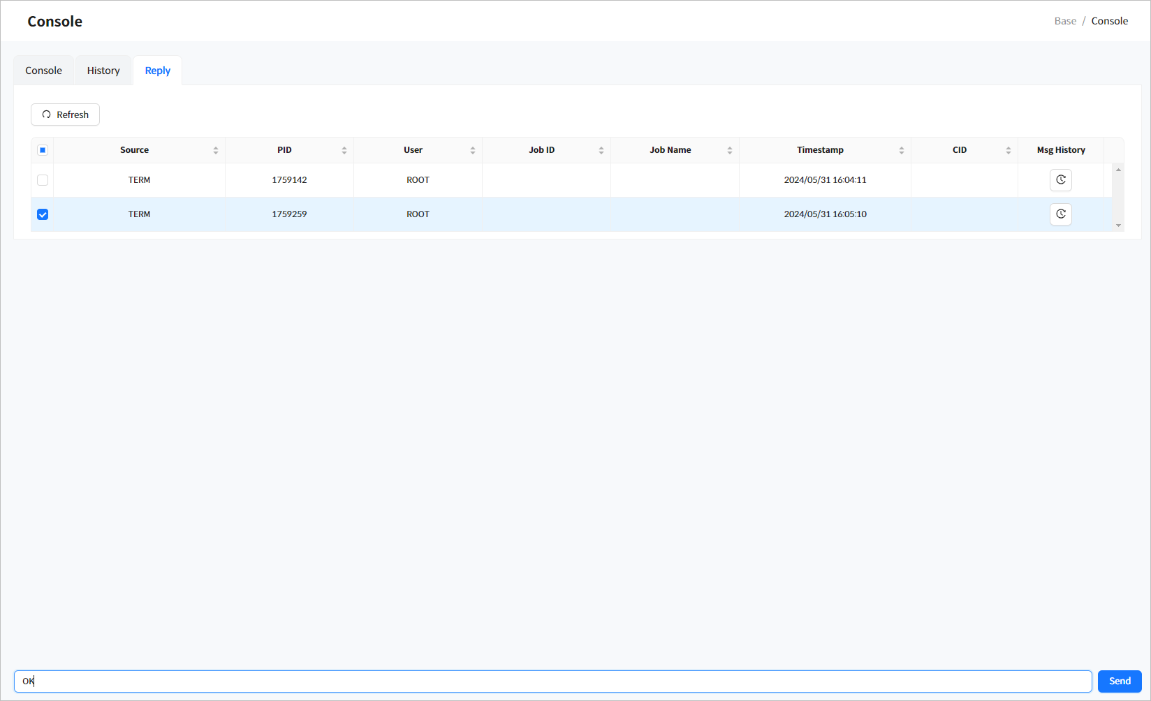Send the reply message

point(1119,681)
